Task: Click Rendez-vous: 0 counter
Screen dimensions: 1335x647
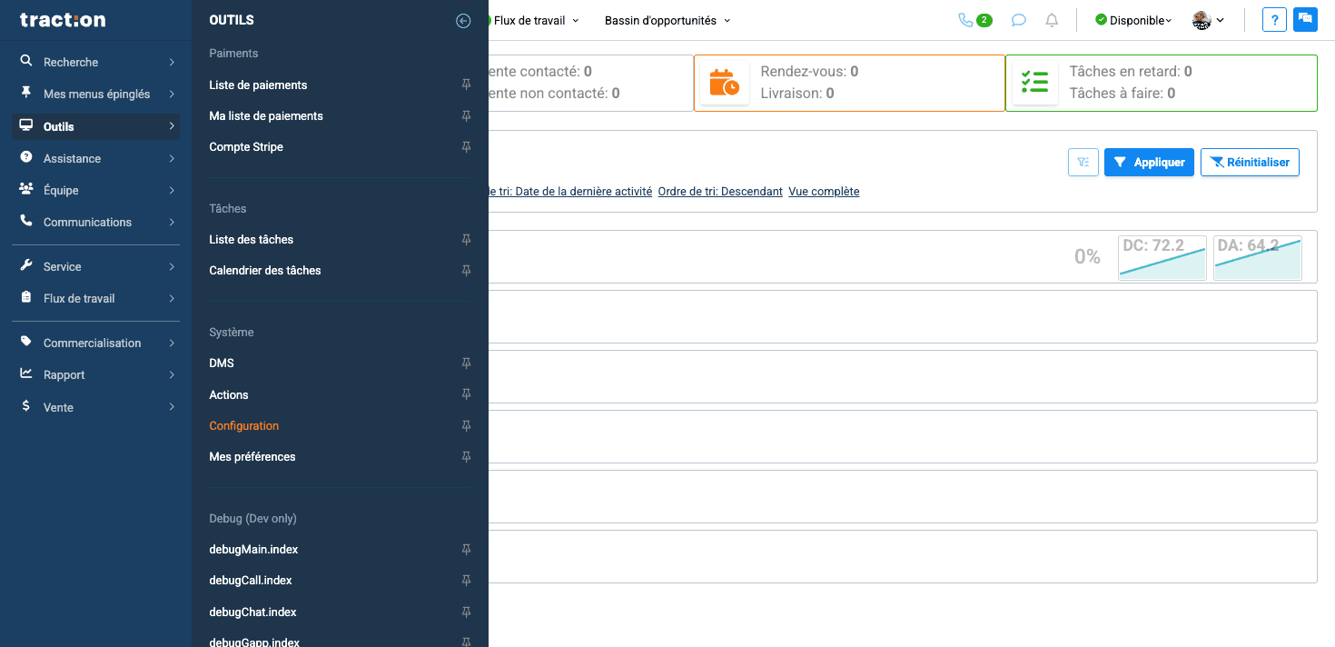Action: click(x=809, y=71)
